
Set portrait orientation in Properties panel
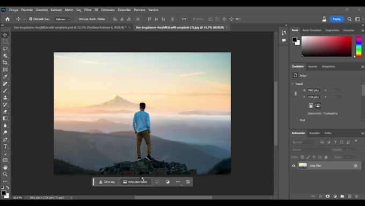pos(311,105)
